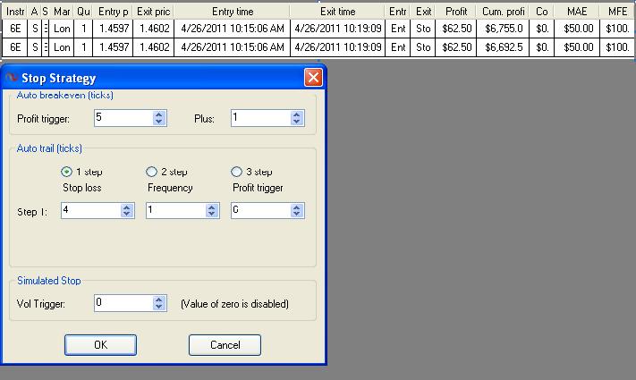This screenshot has height=380, width=636.
Task: Select the 3 step radio button
Action: click(x=236, y=172)
